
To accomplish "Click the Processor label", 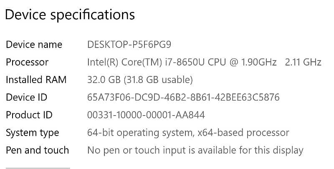I will pos(27,62).
